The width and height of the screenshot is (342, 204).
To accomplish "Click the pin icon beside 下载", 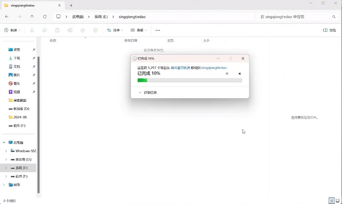I will coord(34,58).
